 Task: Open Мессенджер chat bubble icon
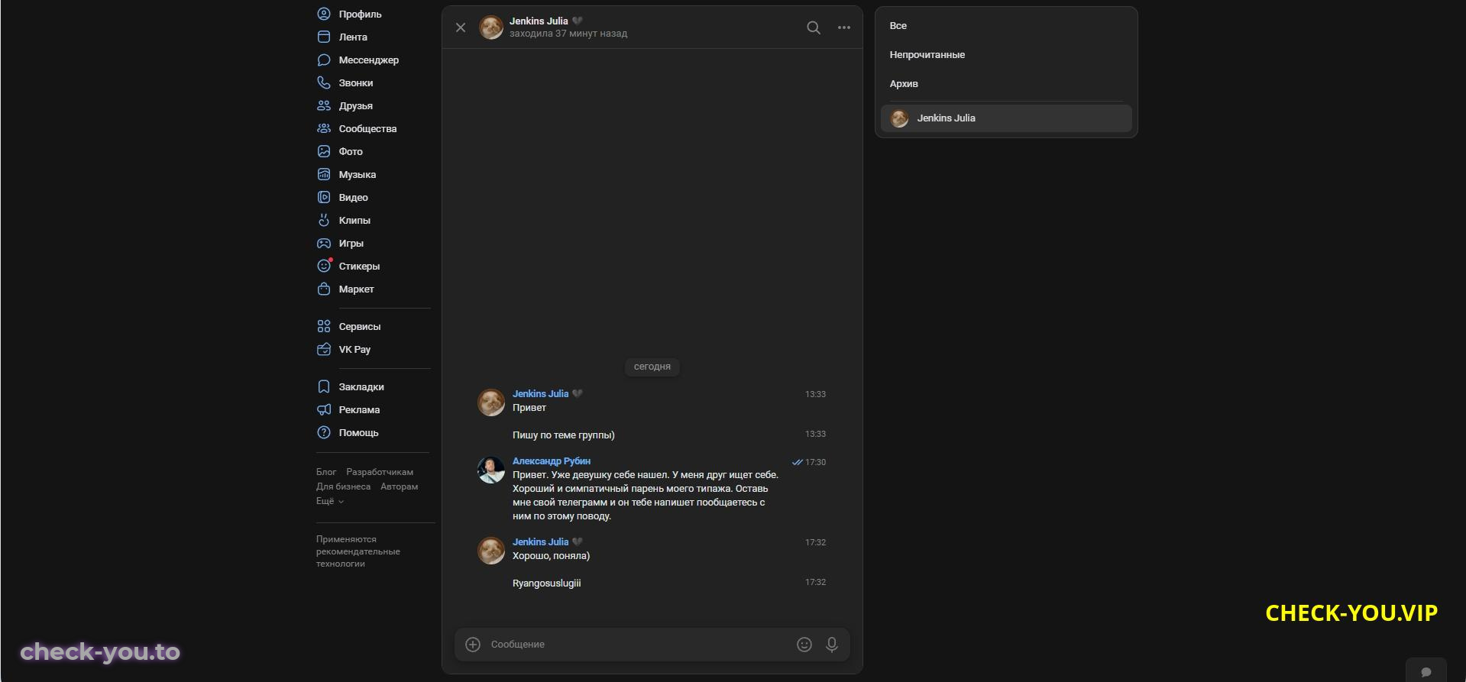[x=324, y=60]
